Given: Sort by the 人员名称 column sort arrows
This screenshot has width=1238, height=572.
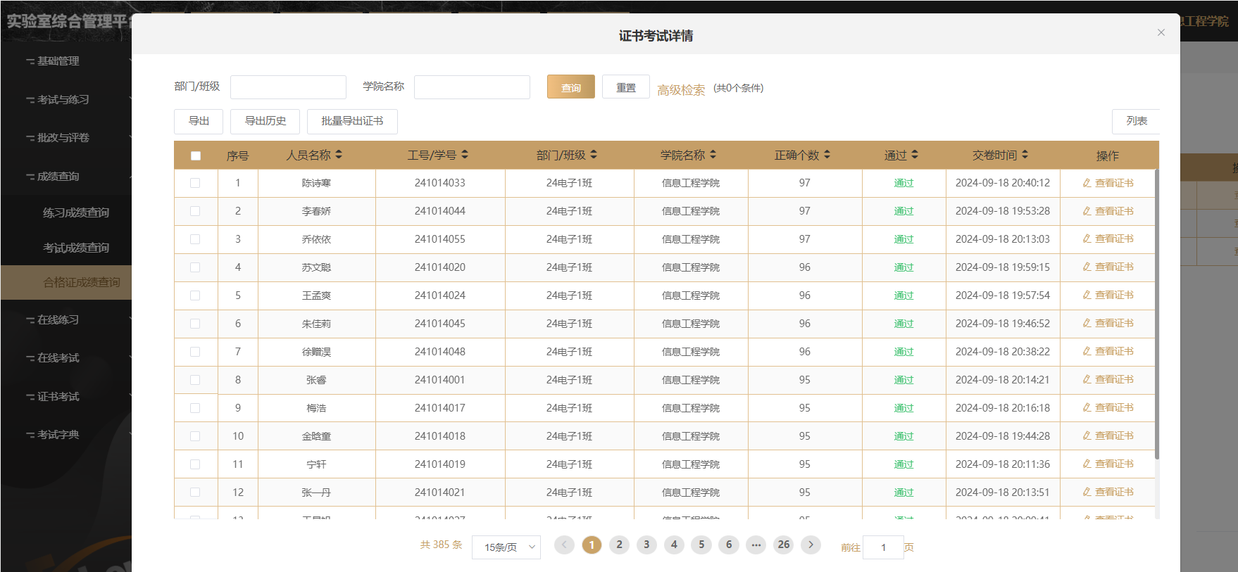Looking at the screenshot, I should coord(339,155).
